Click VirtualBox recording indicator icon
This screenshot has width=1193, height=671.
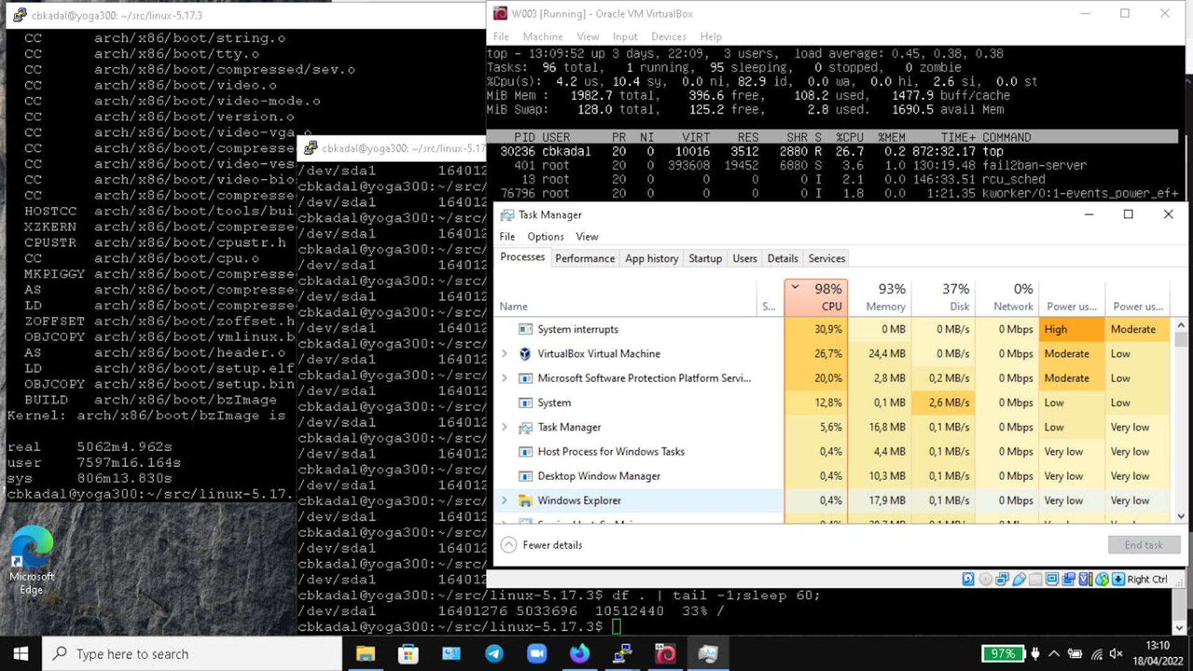(x=1069, y=579)
